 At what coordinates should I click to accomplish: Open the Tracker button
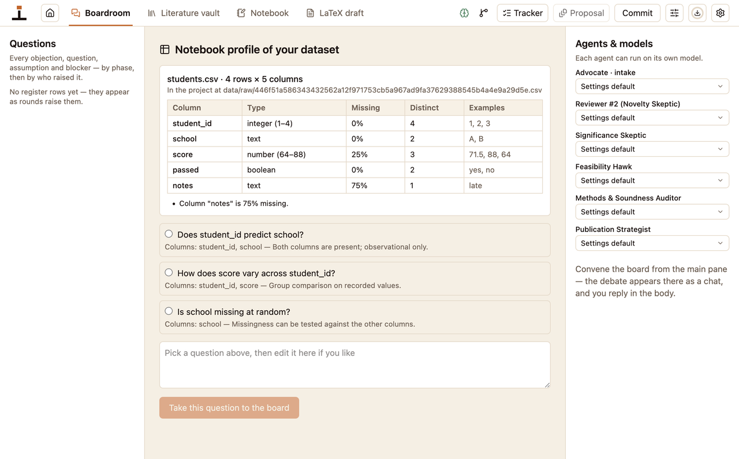pos(522,13)
